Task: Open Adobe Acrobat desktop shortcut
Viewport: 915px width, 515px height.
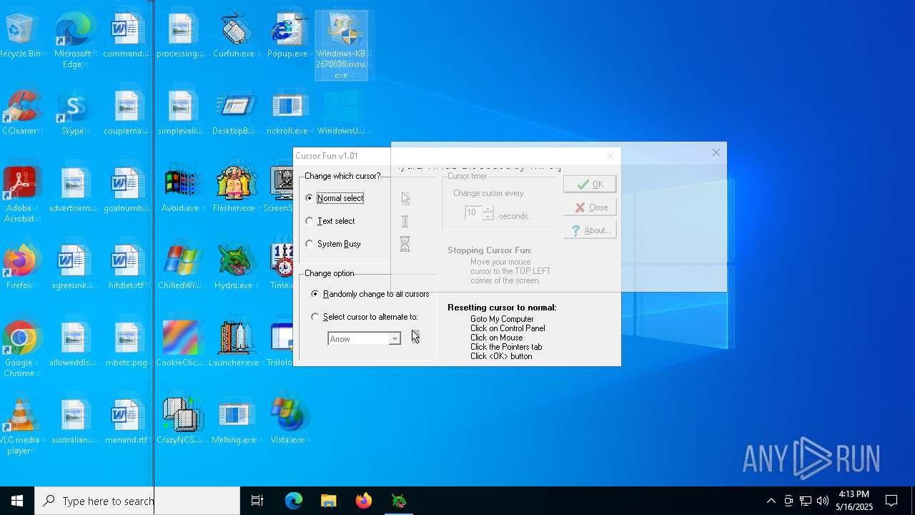Action: click(x=19, y=195)
